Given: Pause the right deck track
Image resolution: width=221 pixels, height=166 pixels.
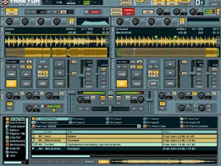Looking at the screenshot, I should [x=122, y=74].
